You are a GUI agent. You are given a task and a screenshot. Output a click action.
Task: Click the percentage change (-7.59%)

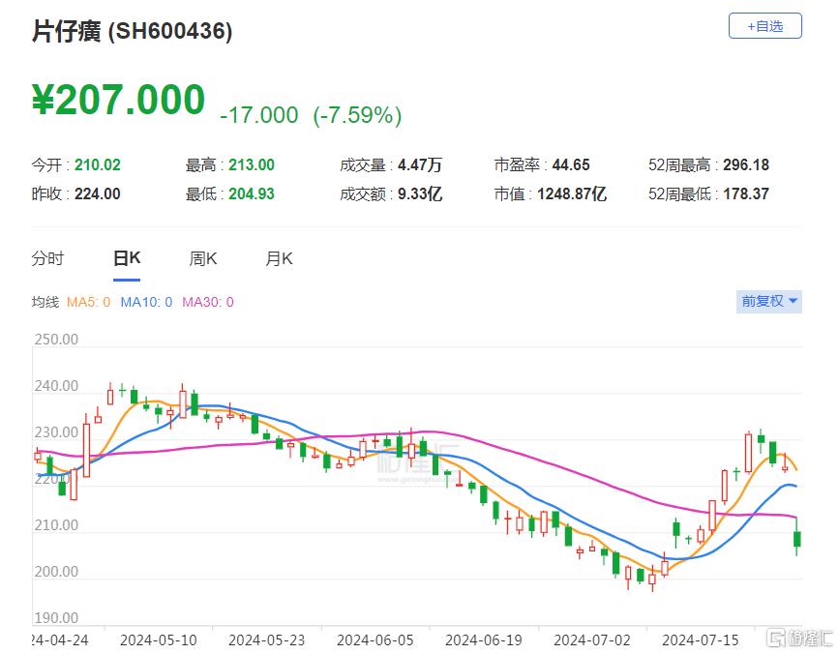(x=357, y=115)
